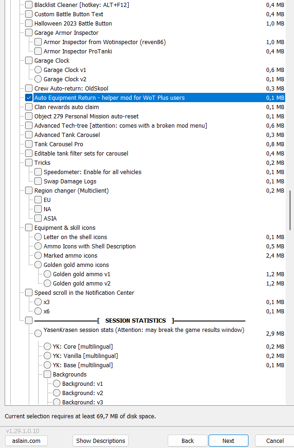Tick Armor Inspector ProTanki checkbox
This screenshot has height=448, width=294.
(x=38, y=51)
